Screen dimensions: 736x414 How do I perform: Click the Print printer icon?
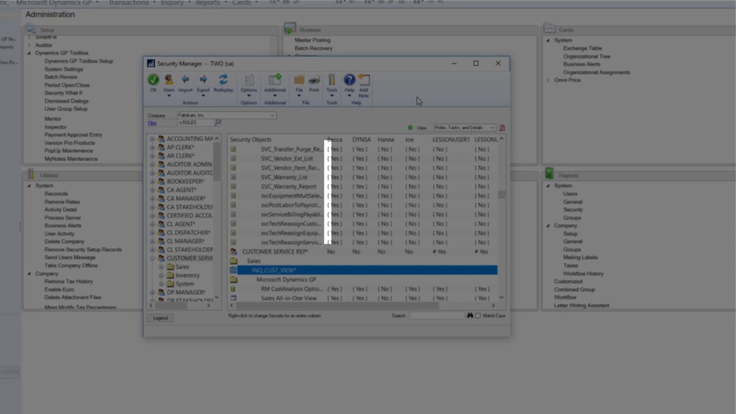point(314,80)
